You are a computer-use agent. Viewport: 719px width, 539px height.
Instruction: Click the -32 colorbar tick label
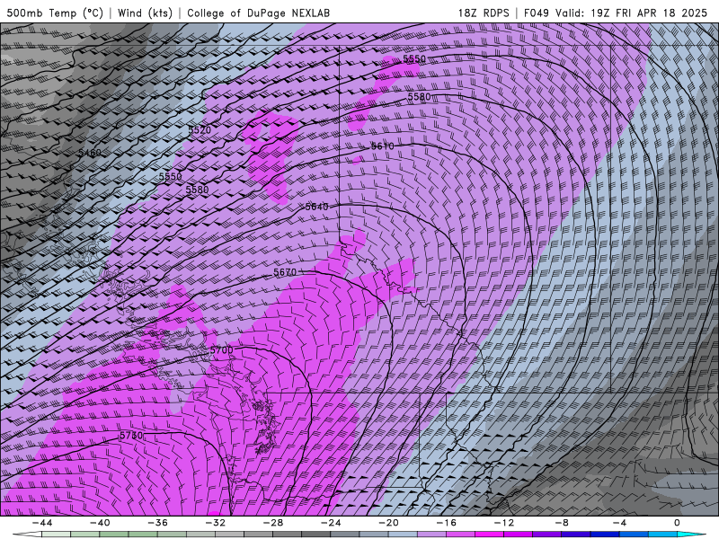point(216,523)
